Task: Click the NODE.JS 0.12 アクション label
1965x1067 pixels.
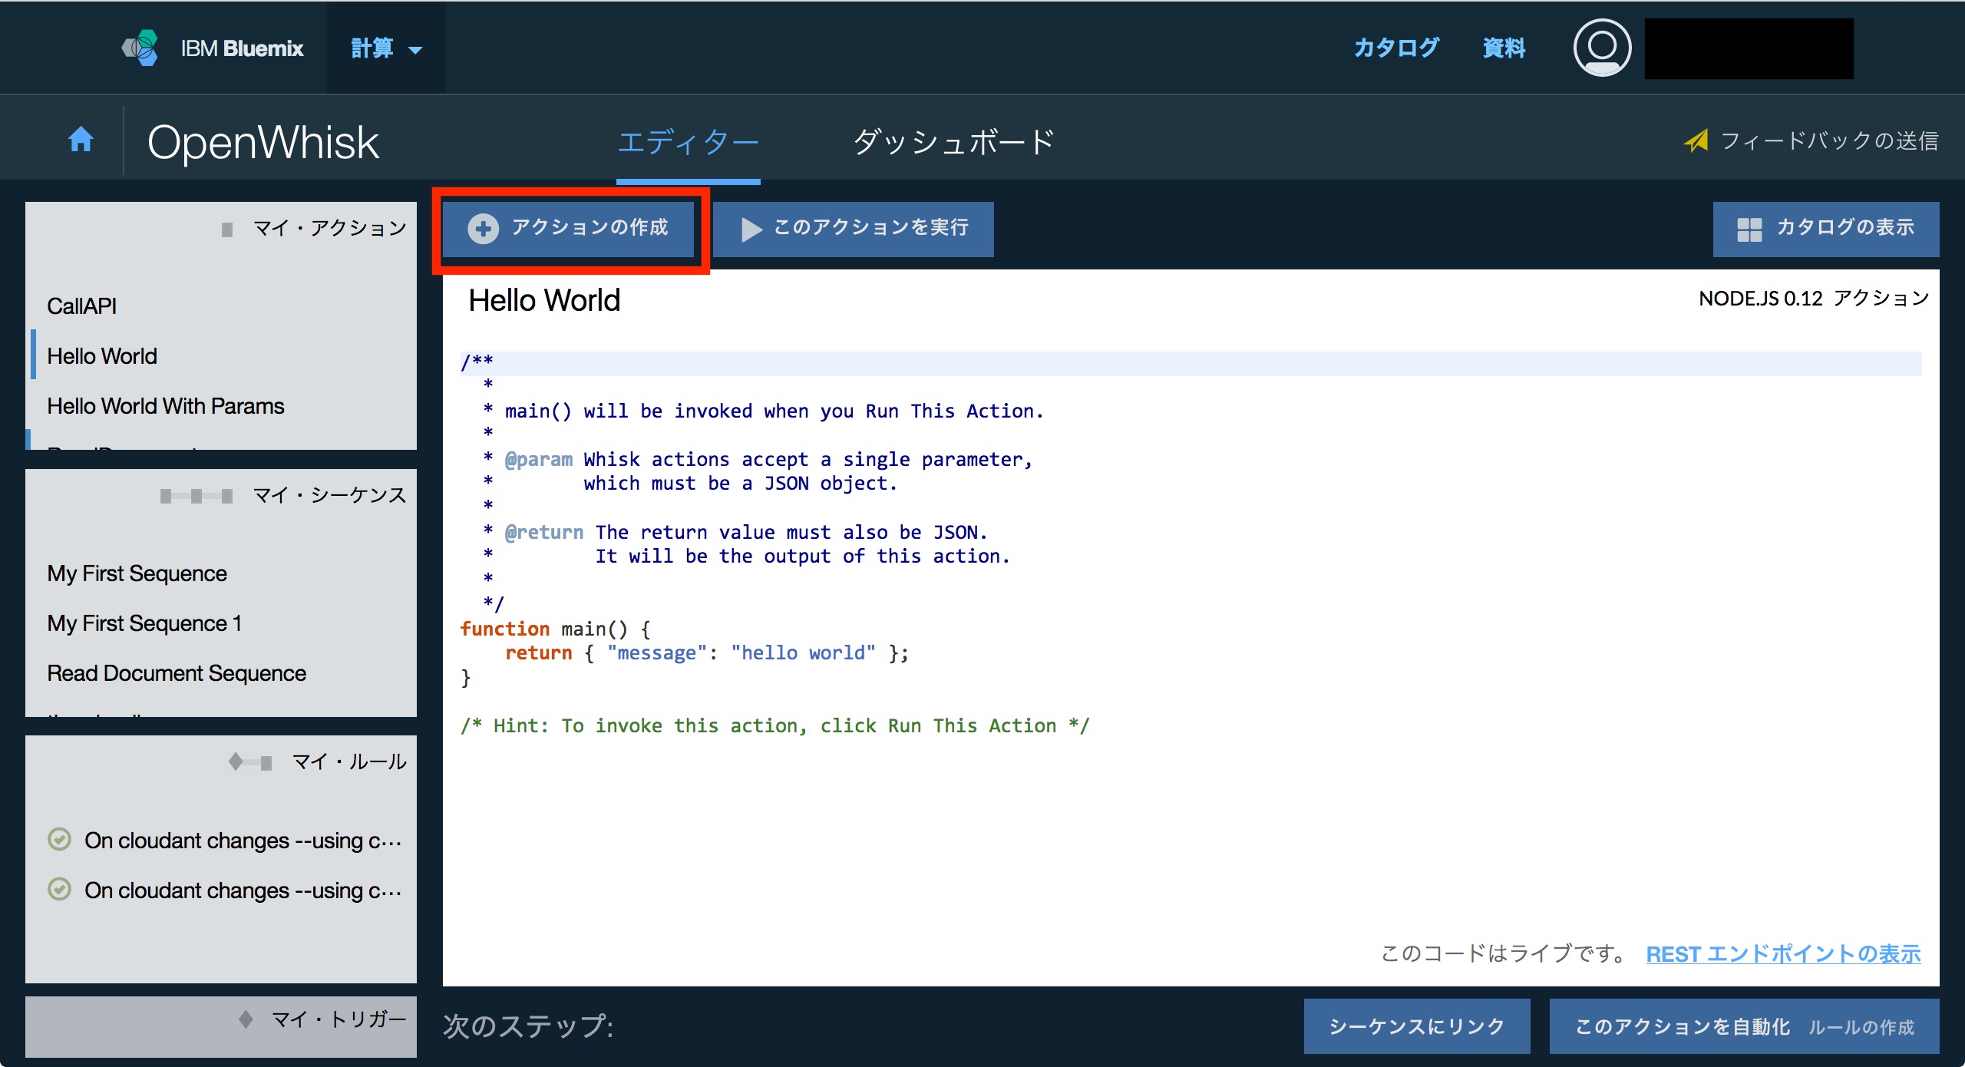Action: click(1814, 298)
